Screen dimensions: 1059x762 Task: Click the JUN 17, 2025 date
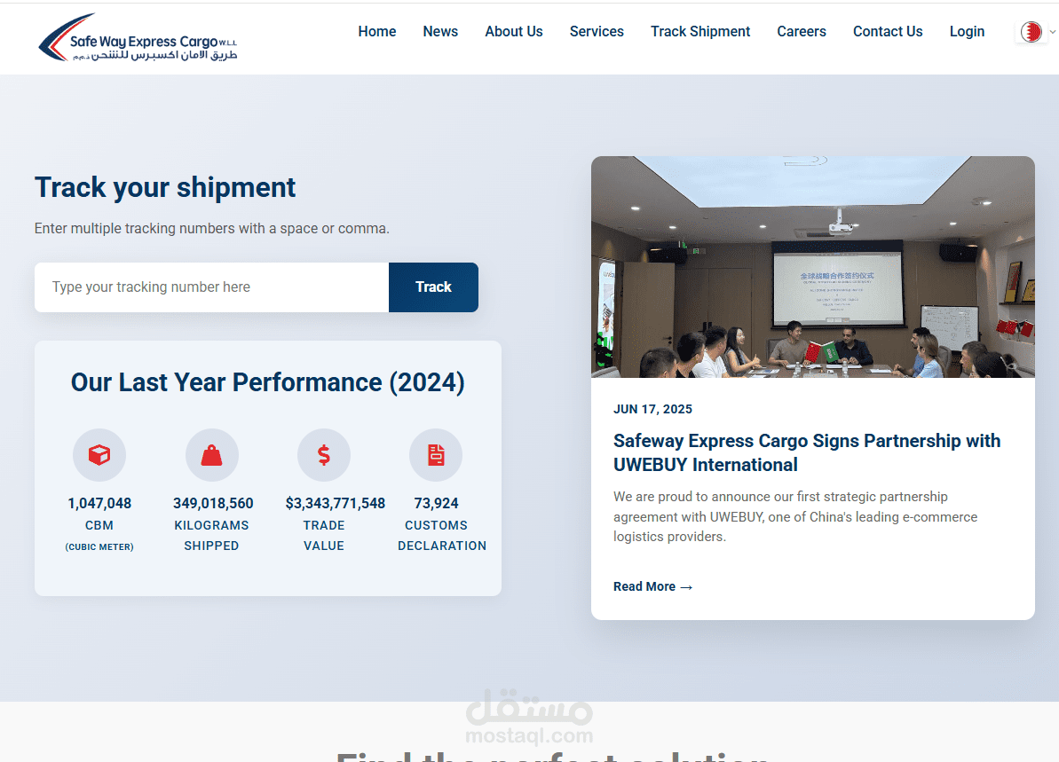pos(653,409)
